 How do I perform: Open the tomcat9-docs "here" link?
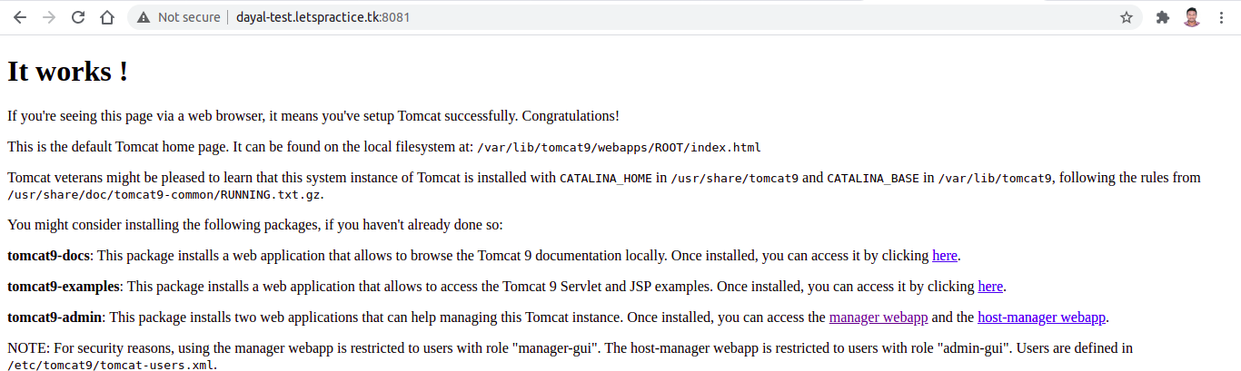[945, 256]
